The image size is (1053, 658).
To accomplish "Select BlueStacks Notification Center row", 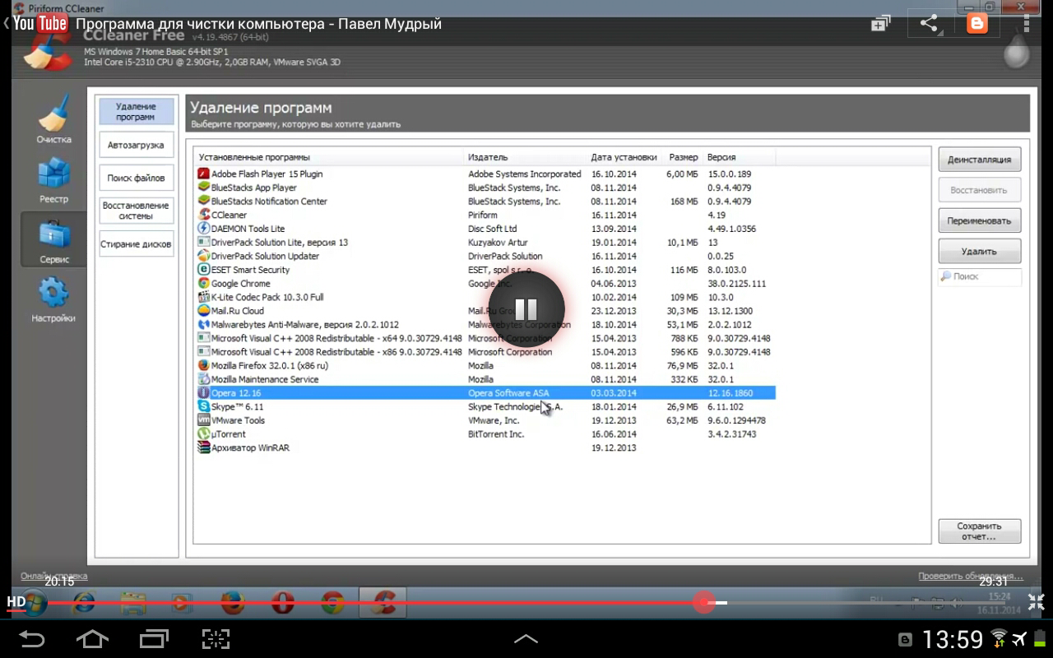I will (x=485, y=202).
